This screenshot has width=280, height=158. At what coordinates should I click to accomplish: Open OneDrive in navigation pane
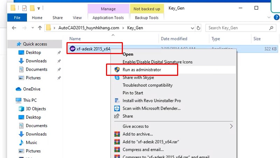tap(31, 89)
